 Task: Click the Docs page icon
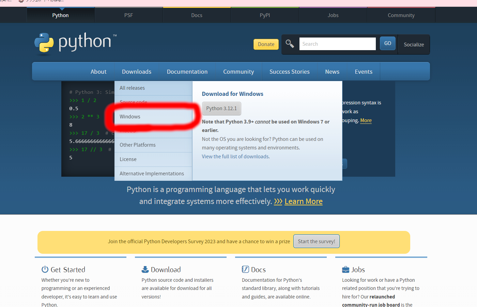coord(245,269)
